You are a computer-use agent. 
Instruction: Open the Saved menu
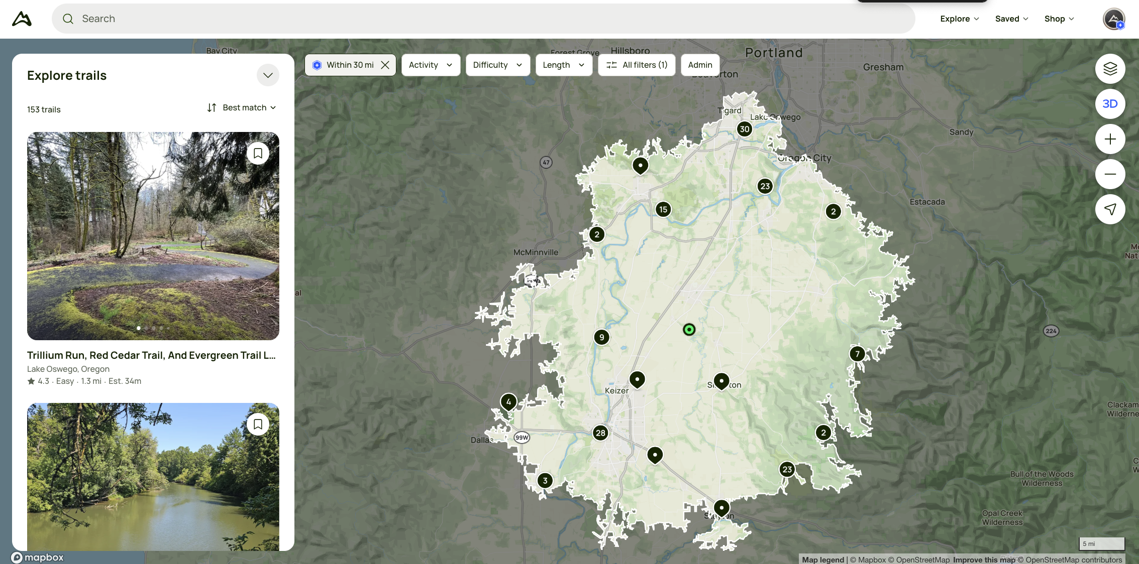coord(1011,19)
